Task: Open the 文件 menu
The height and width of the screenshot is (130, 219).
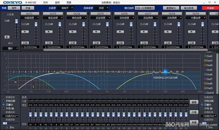Action: (45, 2)
